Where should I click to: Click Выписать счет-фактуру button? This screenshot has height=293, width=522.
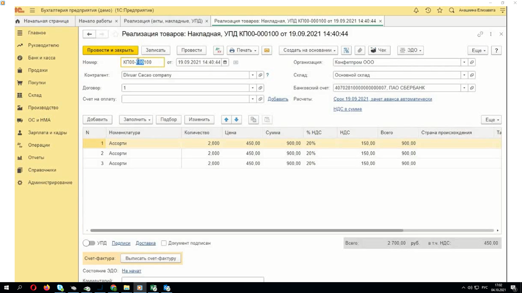[151, 258]
